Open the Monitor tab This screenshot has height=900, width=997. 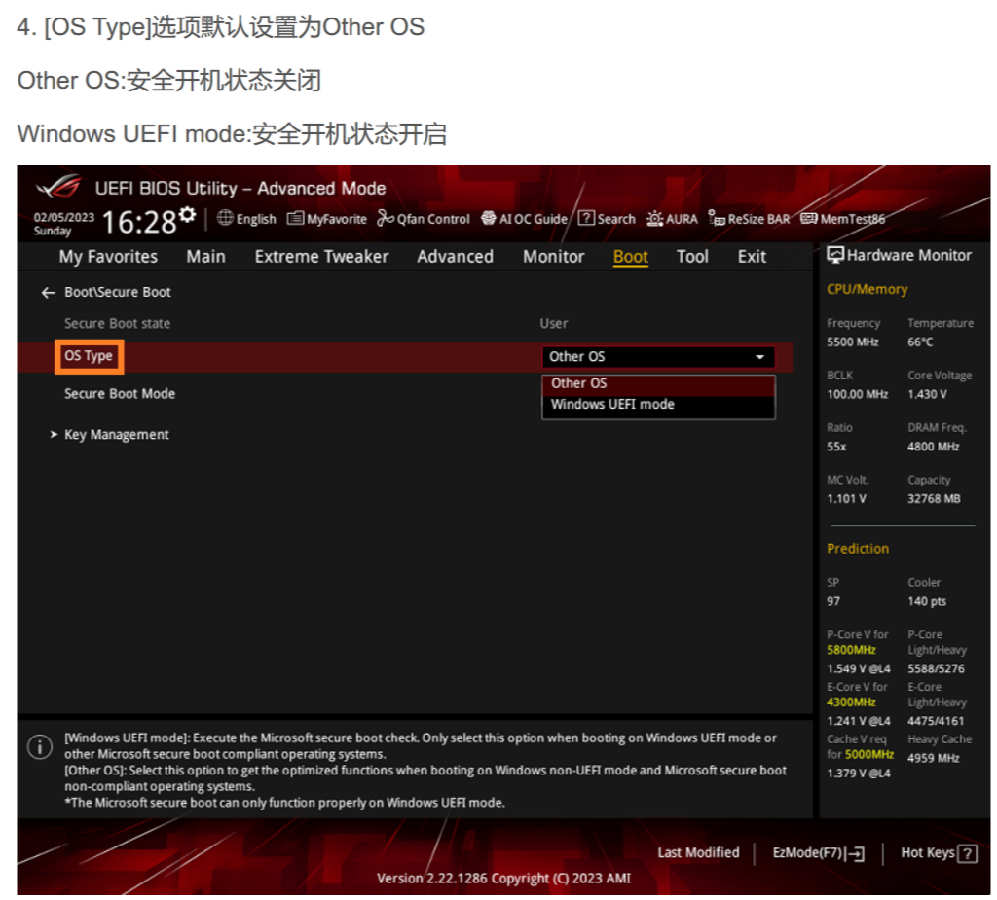click(x=554, y=256)
